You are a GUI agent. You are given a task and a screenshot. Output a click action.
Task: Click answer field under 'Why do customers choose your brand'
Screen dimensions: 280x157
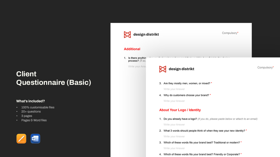click(174, 101)
